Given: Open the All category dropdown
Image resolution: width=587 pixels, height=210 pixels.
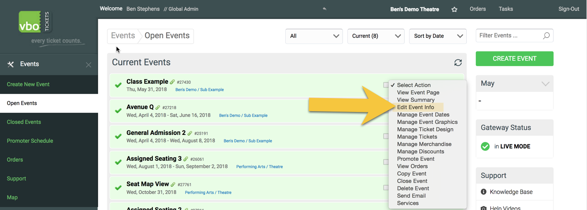Looking at the screenshot, I should point(314,36).
